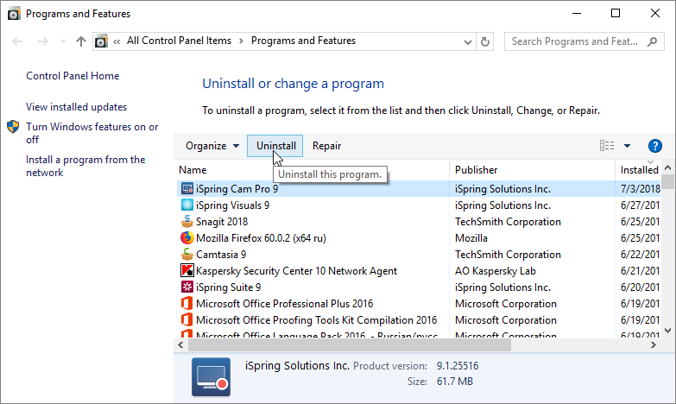Select Microsoft Office Professional Plus 2016
This screenshot has width=676, height=404.
tap(285, 304)
